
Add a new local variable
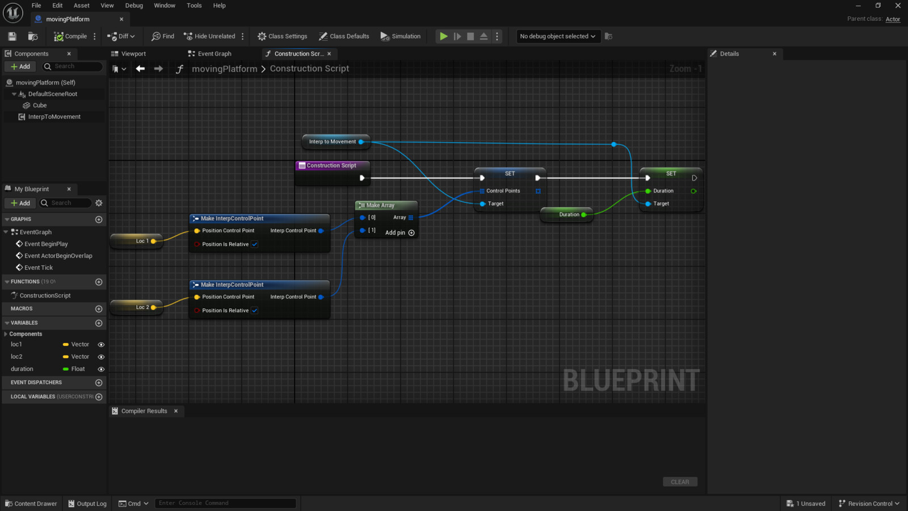(x=99, y=397)
